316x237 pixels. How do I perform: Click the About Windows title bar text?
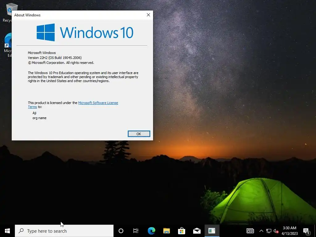[27, 15]
